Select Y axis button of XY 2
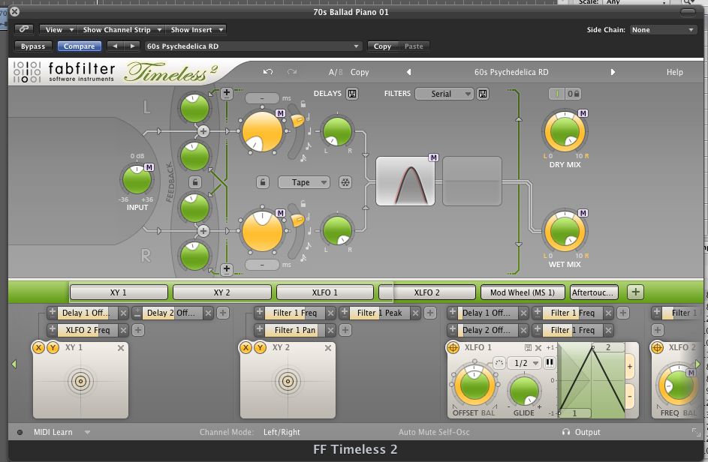The height and width of the screenshot is (462, 708). point(260,347)
